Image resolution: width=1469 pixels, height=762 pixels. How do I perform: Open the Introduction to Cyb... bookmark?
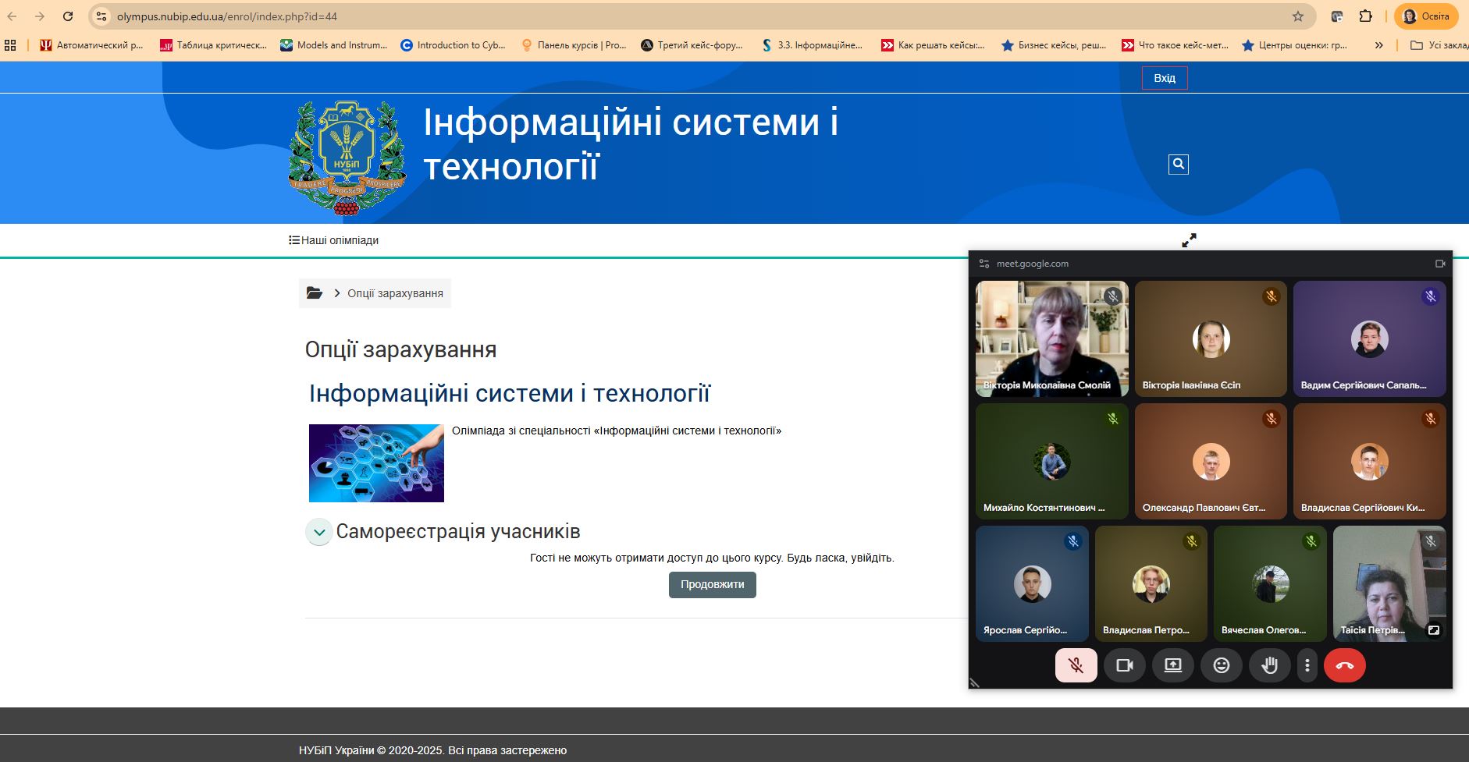pyautogui.click(x=453, y=45)
